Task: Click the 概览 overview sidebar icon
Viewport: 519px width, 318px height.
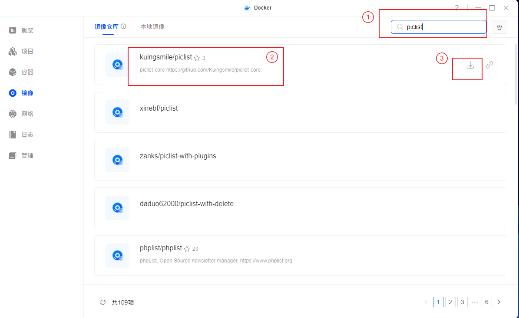Action: (x=13, y=30)
